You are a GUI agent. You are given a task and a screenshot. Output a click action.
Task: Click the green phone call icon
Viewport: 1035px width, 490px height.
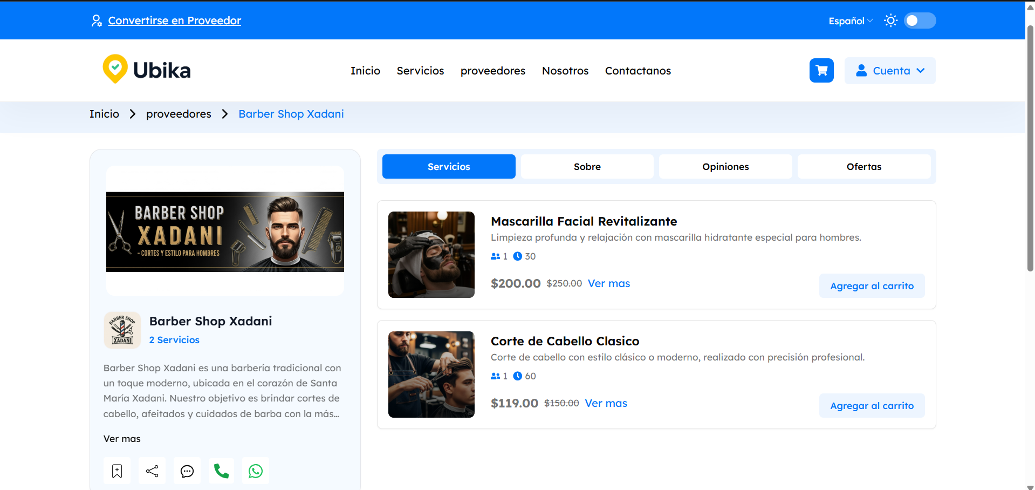click(221, 471)
